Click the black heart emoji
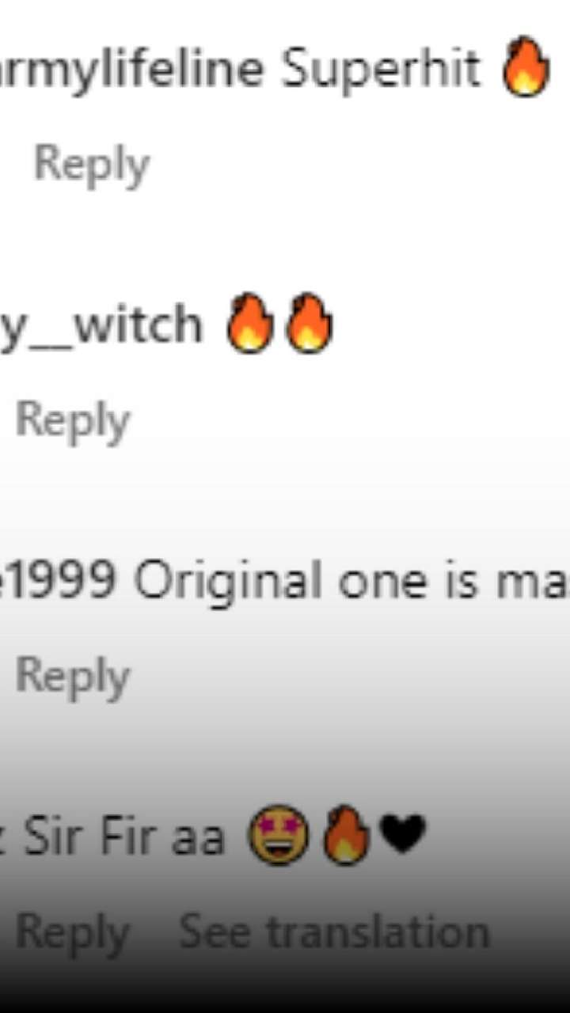570x1013 pixels. [403, 833]
